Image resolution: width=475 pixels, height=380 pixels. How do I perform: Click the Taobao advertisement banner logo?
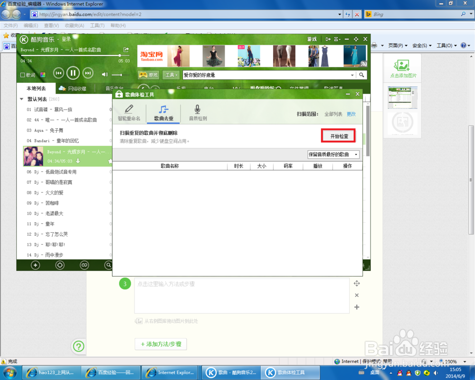click(152, 56)
